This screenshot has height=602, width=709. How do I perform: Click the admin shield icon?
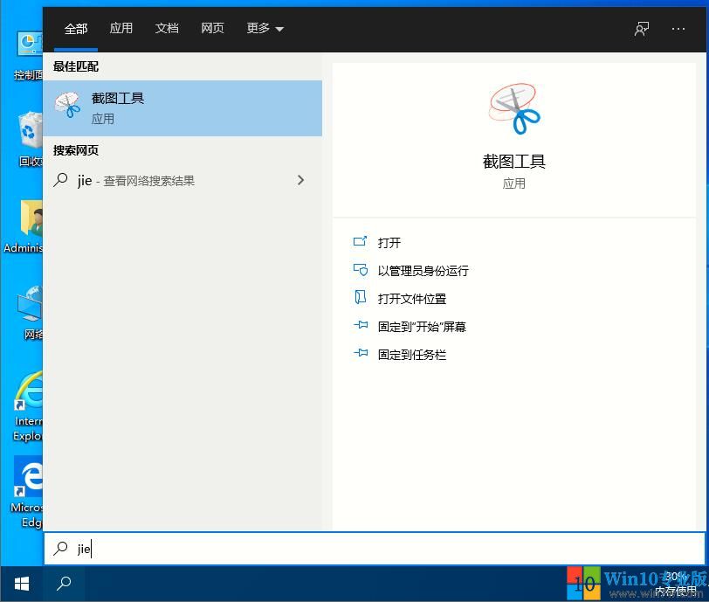[x=361, y=270]
